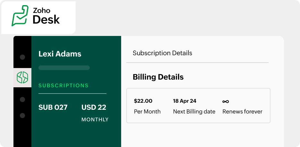
Task: Click the infinity symbol above Renews forever
Action: [x=226, y=101]
